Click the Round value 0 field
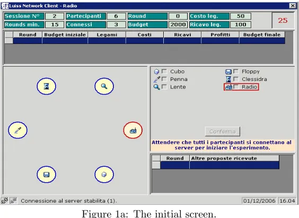This screenshot has height=218, width=299. point(178,16)
